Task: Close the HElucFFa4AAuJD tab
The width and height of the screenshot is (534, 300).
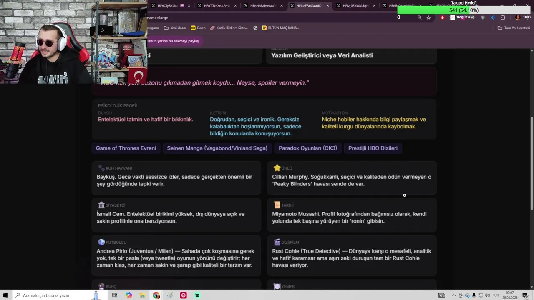Action: (x=328, y=6)
